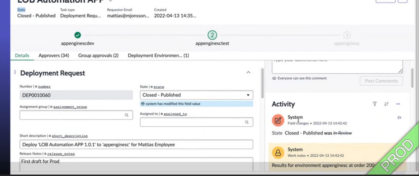
Task: Click the Requestor Email value in header
Action: pos(128,16)
